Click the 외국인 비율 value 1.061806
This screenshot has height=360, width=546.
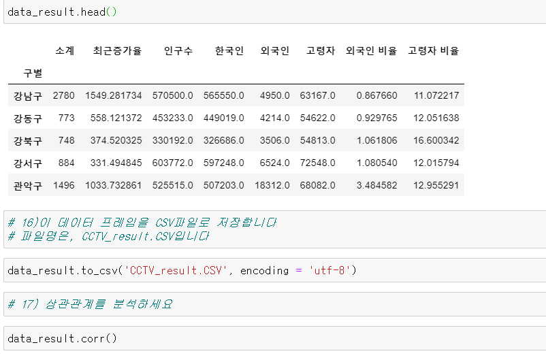[376, 140]
